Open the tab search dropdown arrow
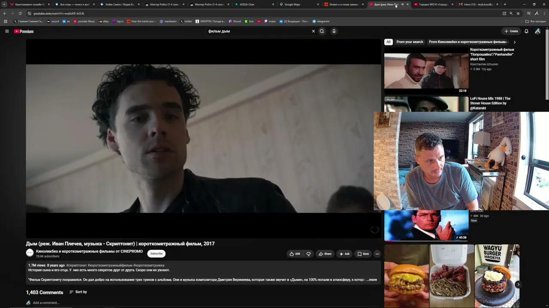The image size is (549, 308). point(4,4)
